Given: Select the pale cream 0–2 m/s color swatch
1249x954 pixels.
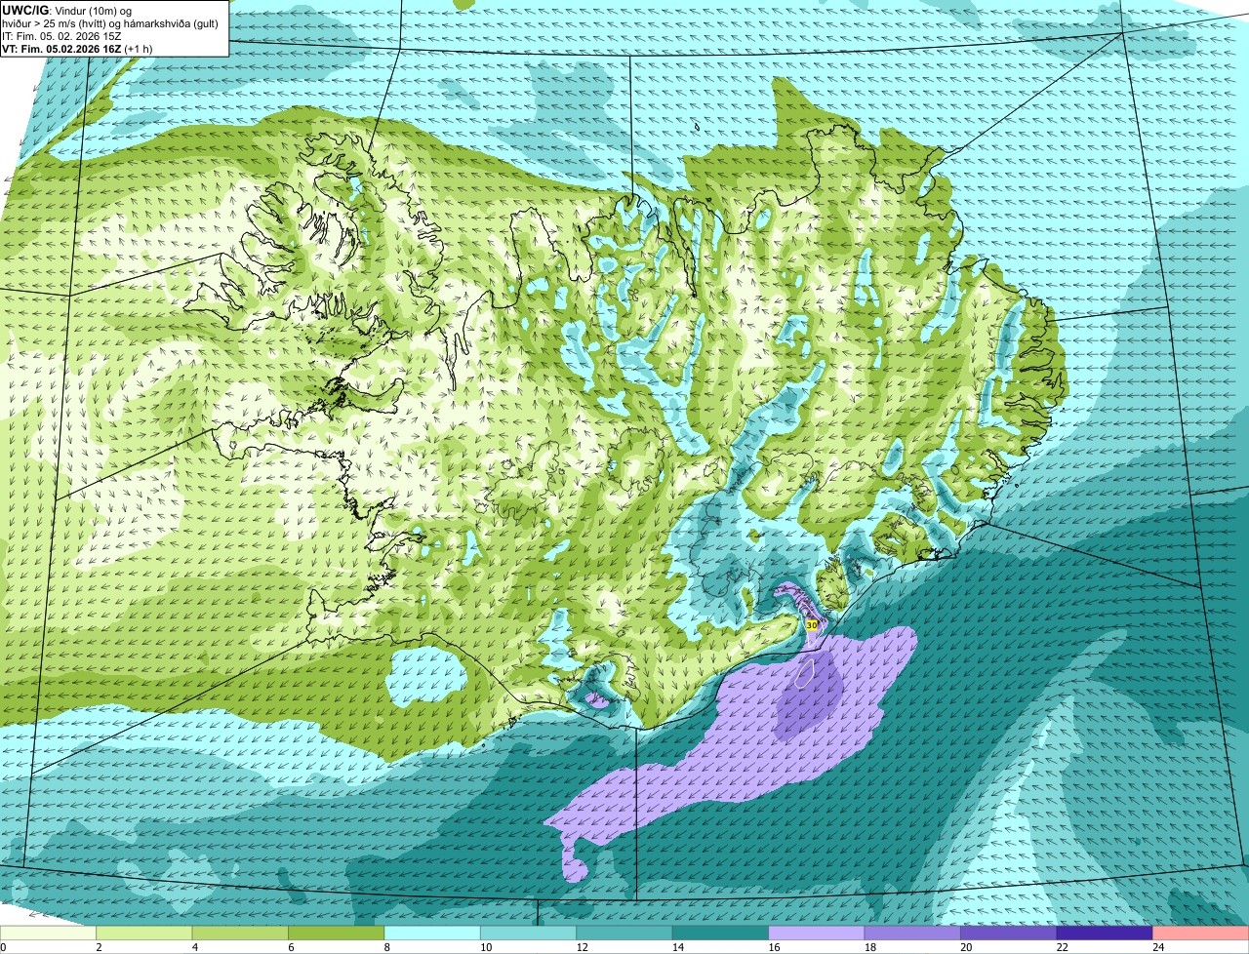Looking at the screenshot, I should pyautogui.click(x=49, y=934).
